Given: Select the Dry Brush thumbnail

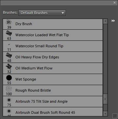Looking at the screenshot, I should pyautogui.click(x=9, y=22).
